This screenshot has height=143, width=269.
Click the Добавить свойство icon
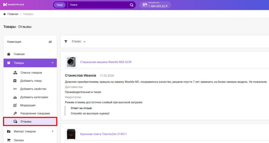[15, 89]
